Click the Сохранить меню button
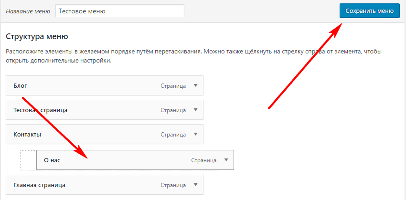Viewport: 406px width, 200px height. [x=370, y=11]
